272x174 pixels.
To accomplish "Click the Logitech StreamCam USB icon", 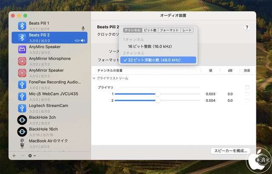I will (22, 108).
